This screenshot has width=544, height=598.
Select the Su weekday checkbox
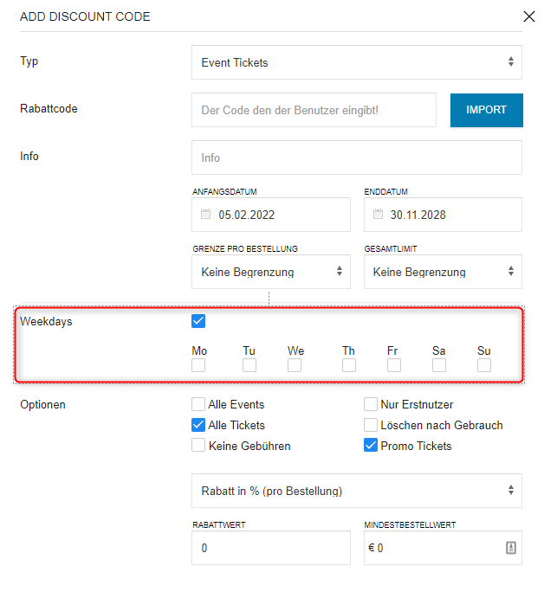tap(484, 365)
